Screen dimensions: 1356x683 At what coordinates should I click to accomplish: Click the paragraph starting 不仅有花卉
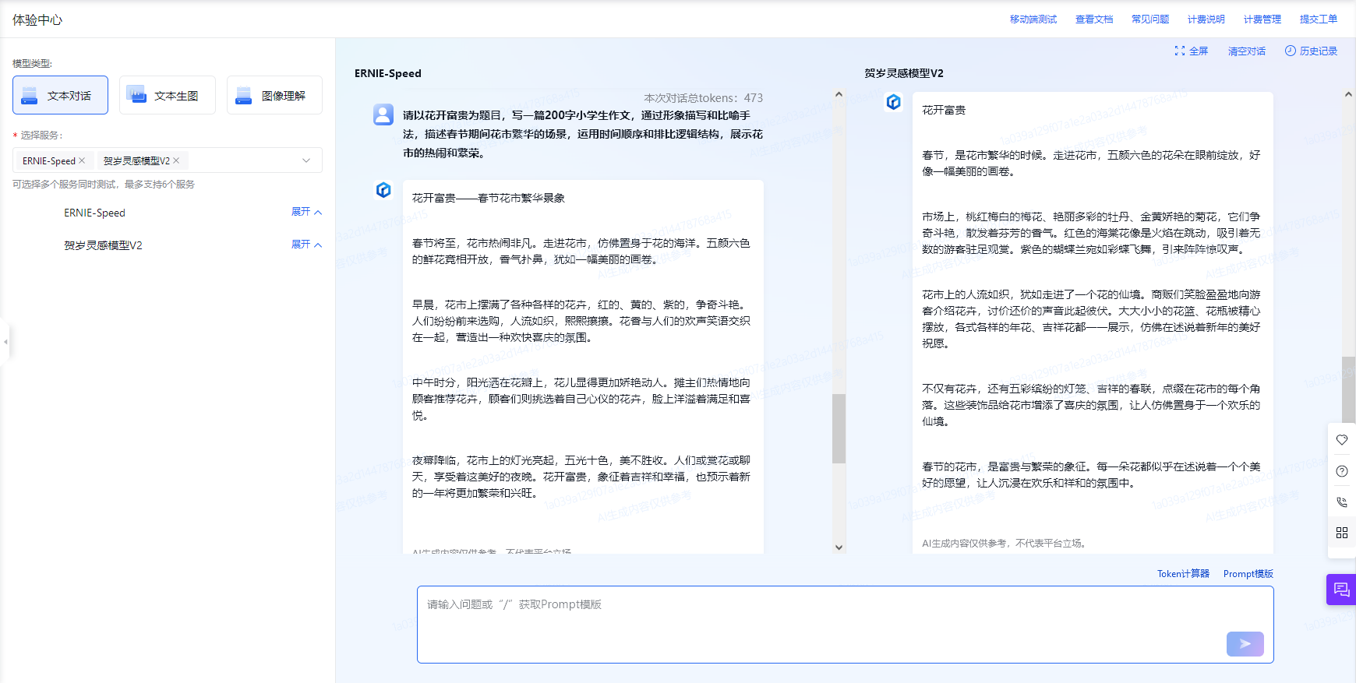(1091, 405)
